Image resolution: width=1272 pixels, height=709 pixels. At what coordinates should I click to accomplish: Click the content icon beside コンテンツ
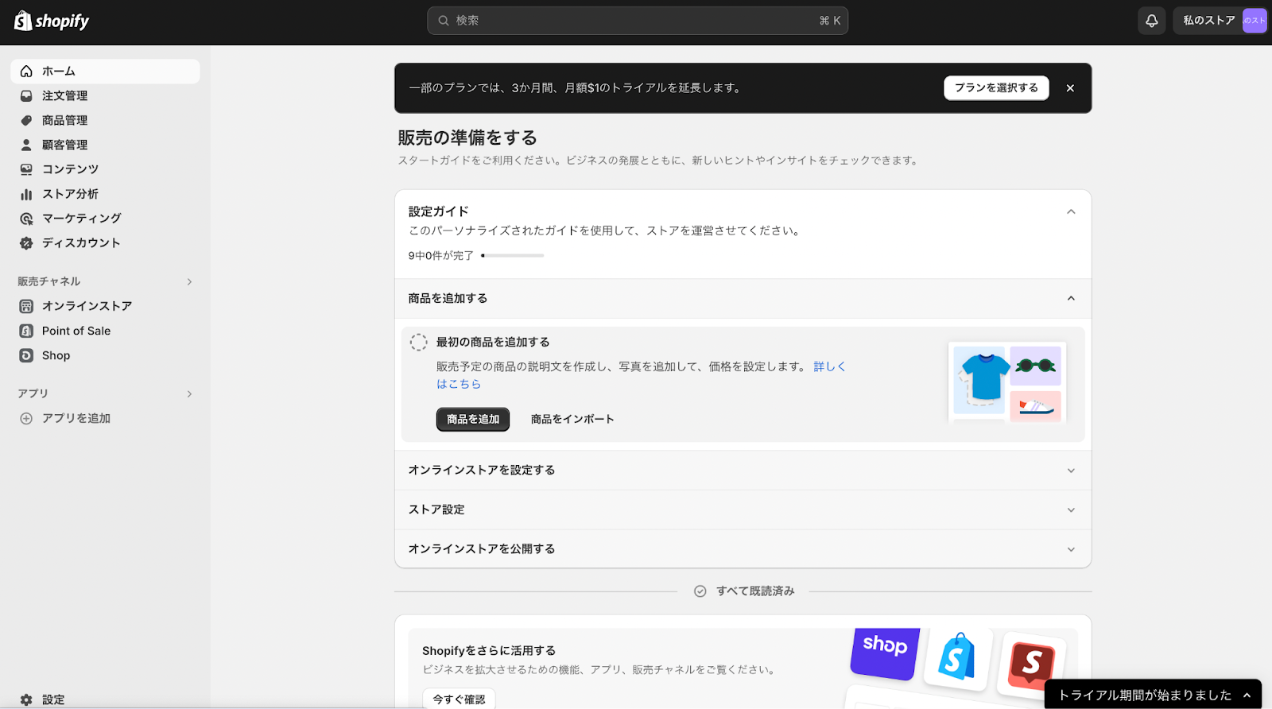pyautogui.click(x=26, y=169)
